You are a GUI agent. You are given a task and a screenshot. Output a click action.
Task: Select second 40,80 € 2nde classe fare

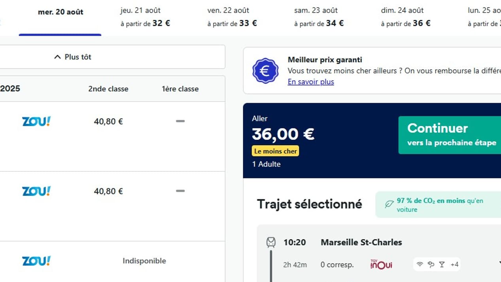tap(108, 191)
